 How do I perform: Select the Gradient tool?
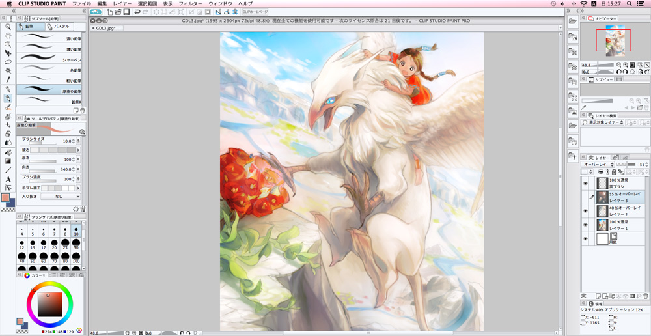(x=8, y=161)
